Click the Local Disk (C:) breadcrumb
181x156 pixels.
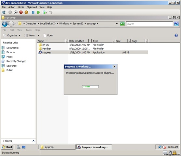click(48, 23)
